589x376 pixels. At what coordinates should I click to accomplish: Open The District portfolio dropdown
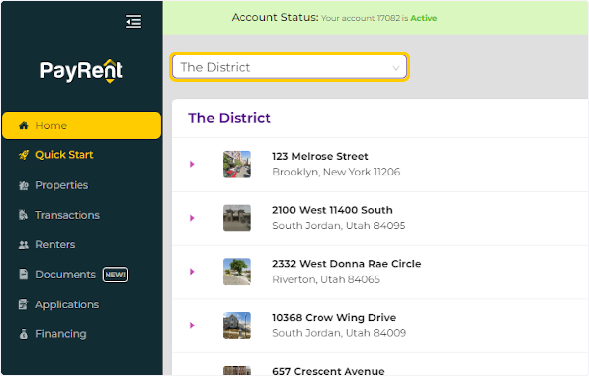(290, 67)
